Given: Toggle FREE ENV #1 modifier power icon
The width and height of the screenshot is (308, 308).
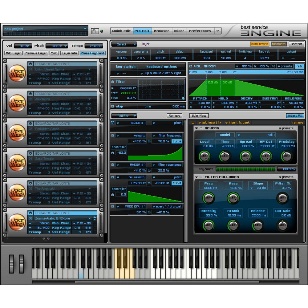Looking at the screenshot, I should pos(112,206).
